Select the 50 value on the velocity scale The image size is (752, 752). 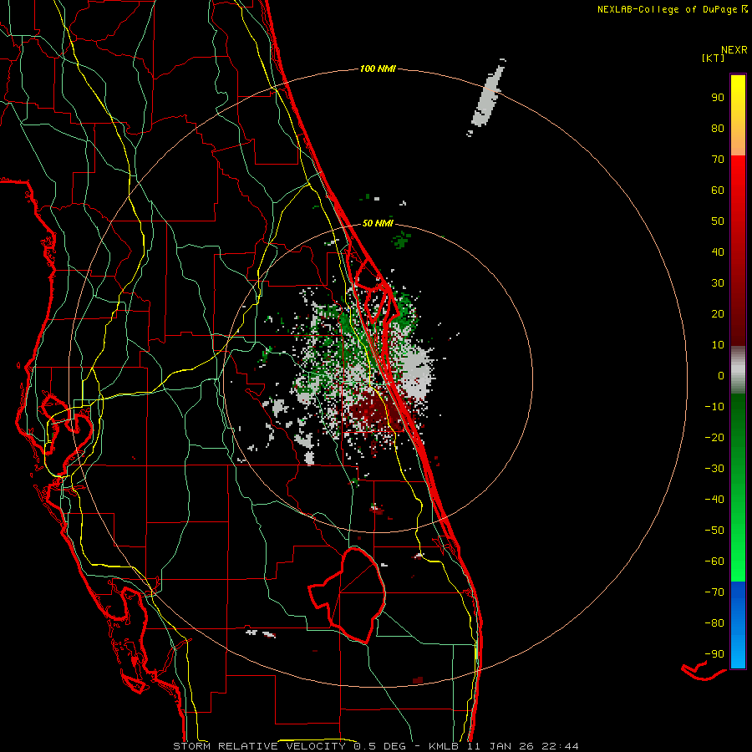718,221
